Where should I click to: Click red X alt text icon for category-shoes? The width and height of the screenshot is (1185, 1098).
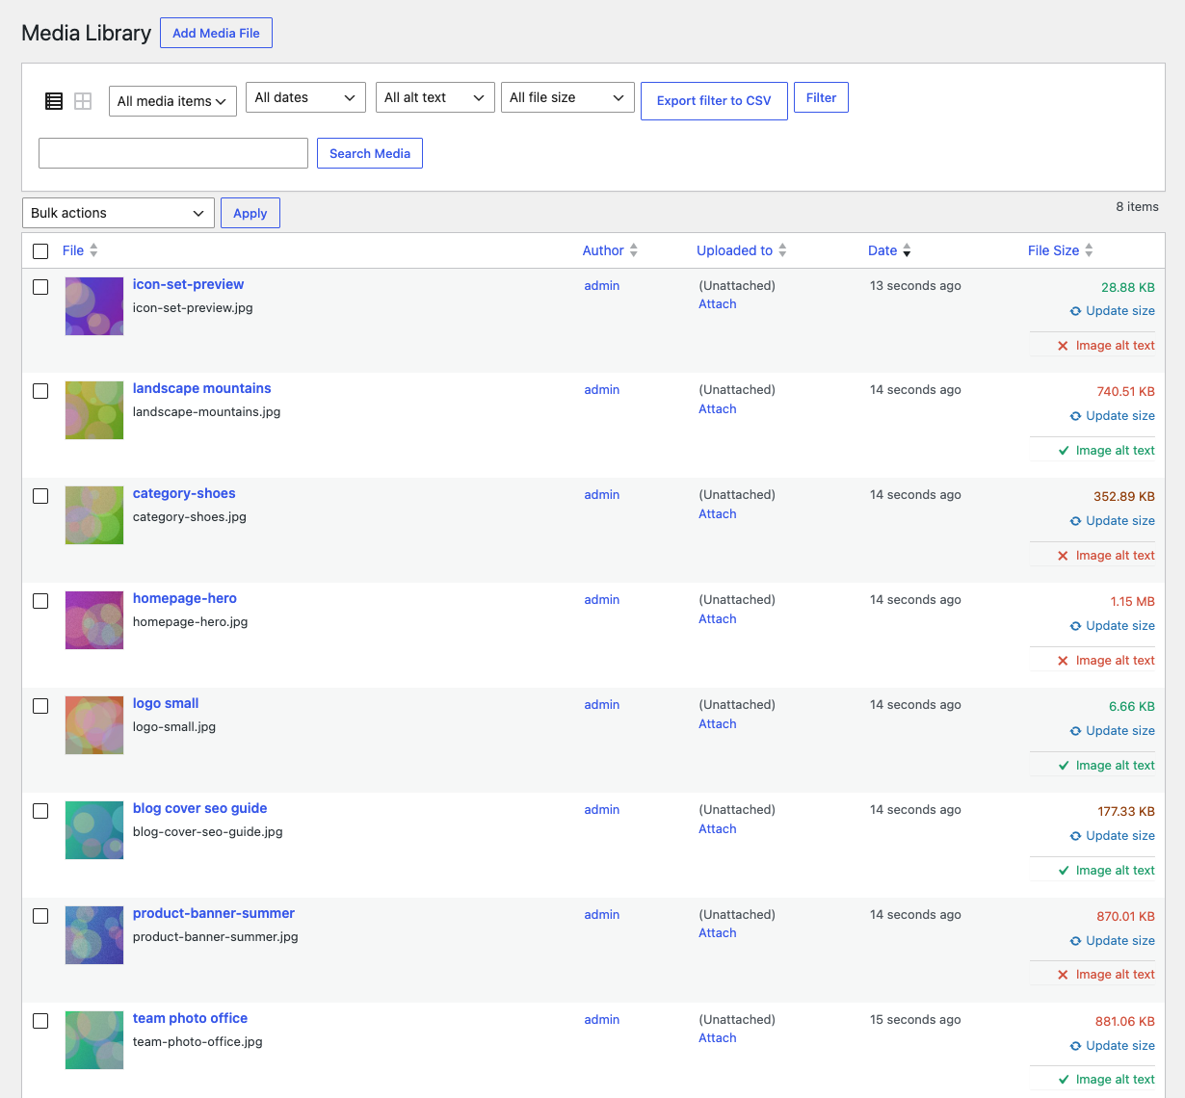pyautogui.click(x=1063, y=556)
